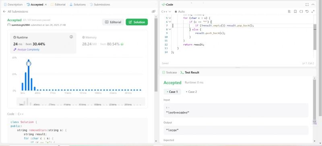The width and height of the screenshot is (322, 146).
Task: Switch to the Editorial tab
Action: [58, 4]
